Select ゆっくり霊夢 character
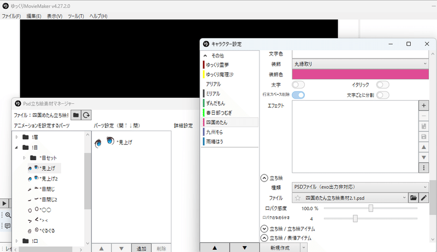437x252 pixels. coord(229,65)
